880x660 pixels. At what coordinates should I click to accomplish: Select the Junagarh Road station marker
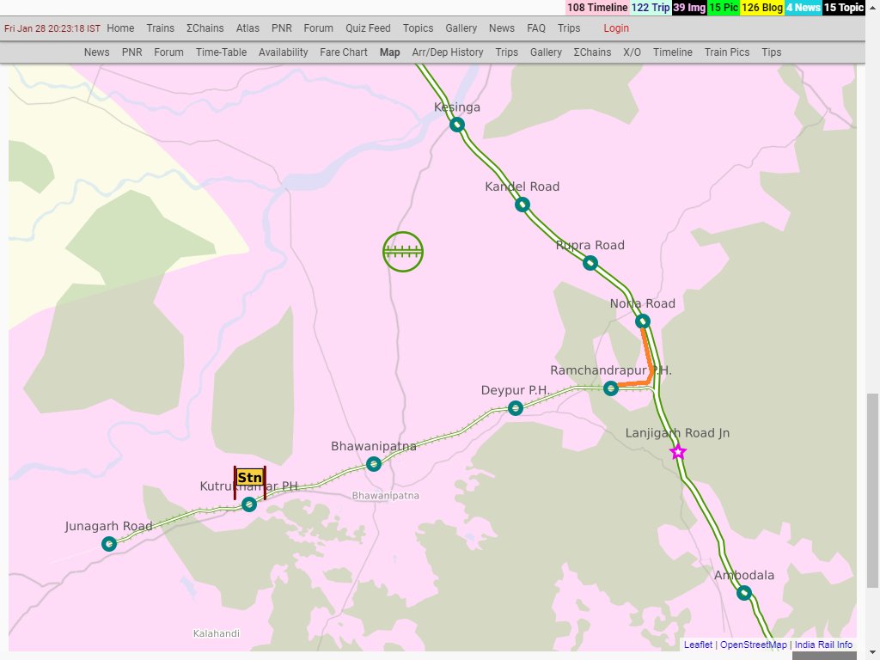109,544
